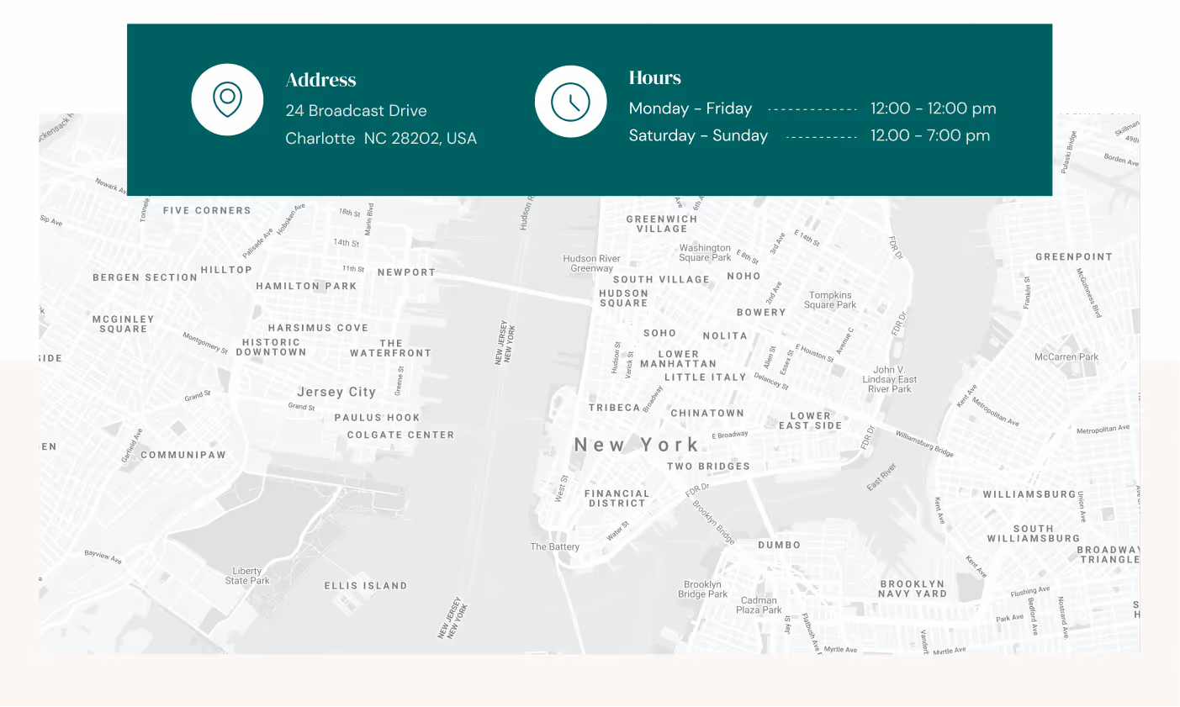Click 'South Williamsburg' on the map
This screenshot has width=1180, height=707.
pyautogui.click(x=1034, y=534)
